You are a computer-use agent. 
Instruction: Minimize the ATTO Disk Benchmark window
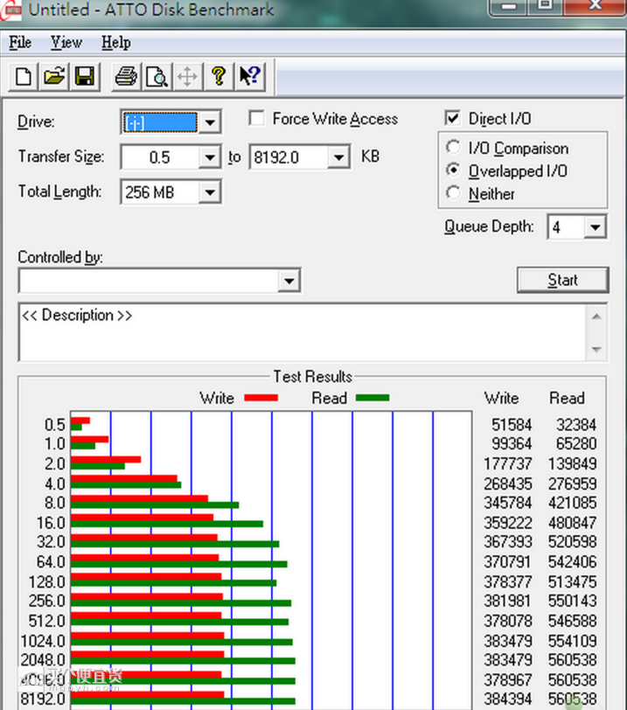point(509,6)
